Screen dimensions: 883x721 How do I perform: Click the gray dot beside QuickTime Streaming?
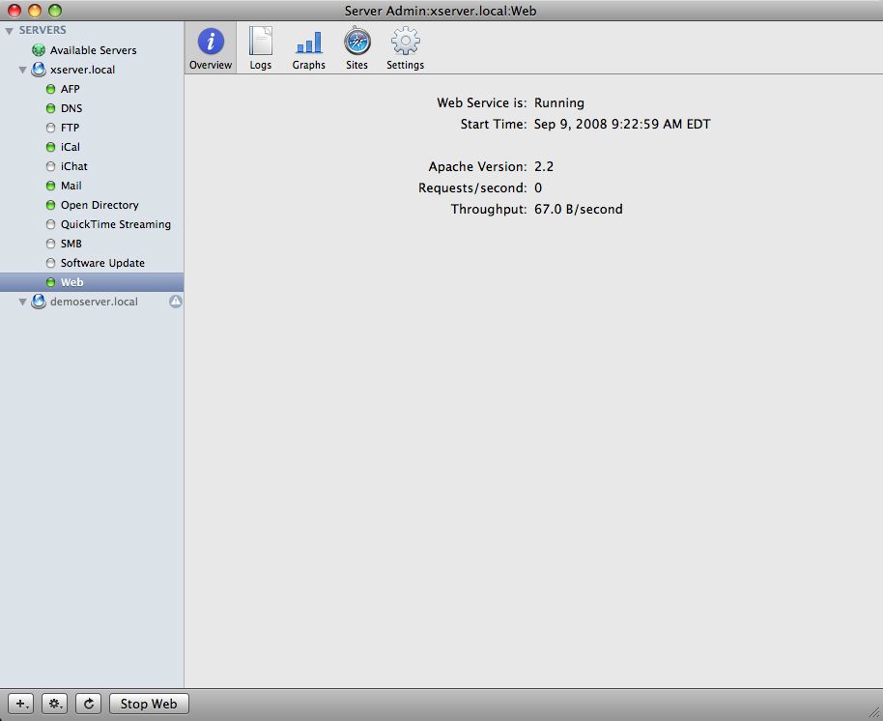(x=50, y=224)
